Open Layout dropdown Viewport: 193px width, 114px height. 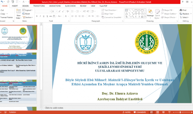pos(28,10)
